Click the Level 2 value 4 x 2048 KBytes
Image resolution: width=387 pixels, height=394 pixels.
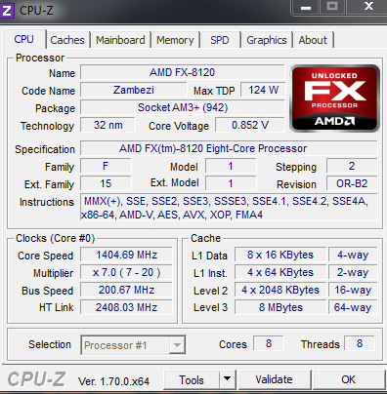[280, 290]
